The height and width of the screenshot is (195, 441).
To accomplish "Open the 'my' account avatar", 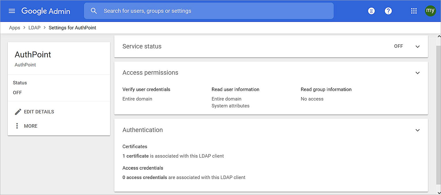I will tap(430, 11).
